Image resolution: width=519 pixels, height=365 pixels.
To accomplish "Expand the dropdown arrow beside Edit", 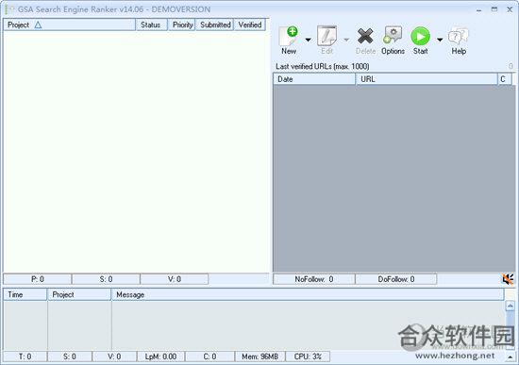I will [x=346, y=40].
